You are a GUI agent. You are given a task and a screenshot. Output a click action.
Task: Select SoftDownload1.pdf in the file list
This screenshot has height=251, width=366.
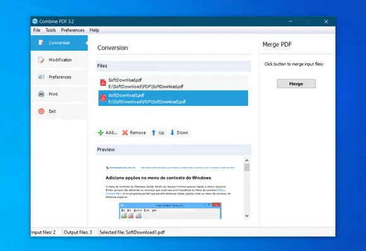click(x=173, y=98)
